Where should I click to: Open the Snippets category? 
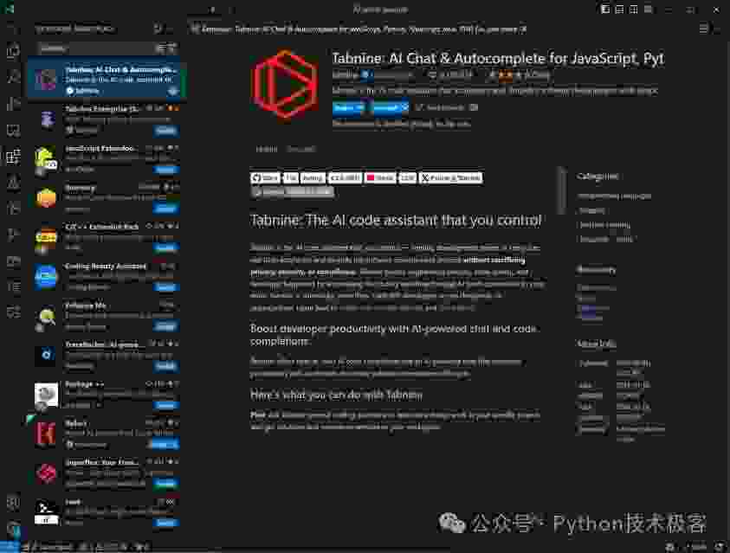click(591, 210)
